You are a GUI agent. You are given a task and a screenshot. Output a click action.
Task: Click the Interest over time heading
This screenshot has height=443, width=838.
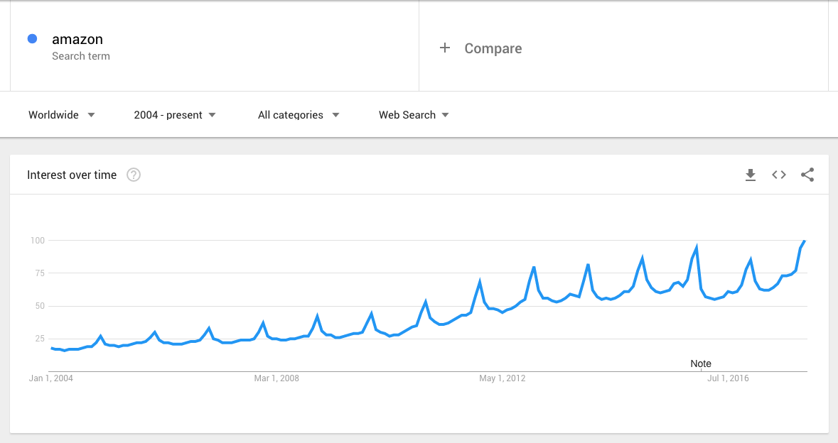(72, 175)
